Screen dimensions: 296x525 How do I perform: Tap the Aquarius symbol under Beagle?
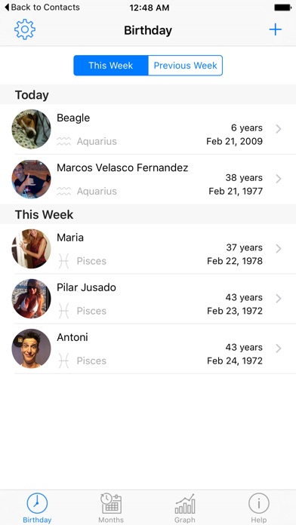(63, 141)
